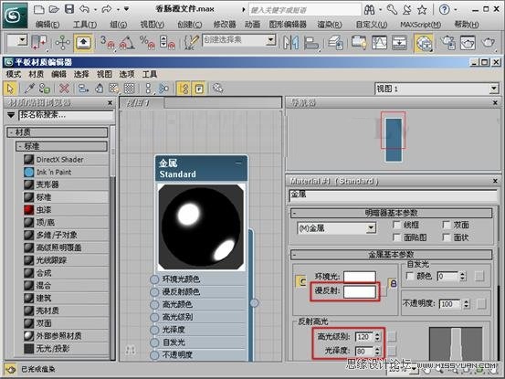Open the help question mark icon
505x379 pixels.
point(445,10)
